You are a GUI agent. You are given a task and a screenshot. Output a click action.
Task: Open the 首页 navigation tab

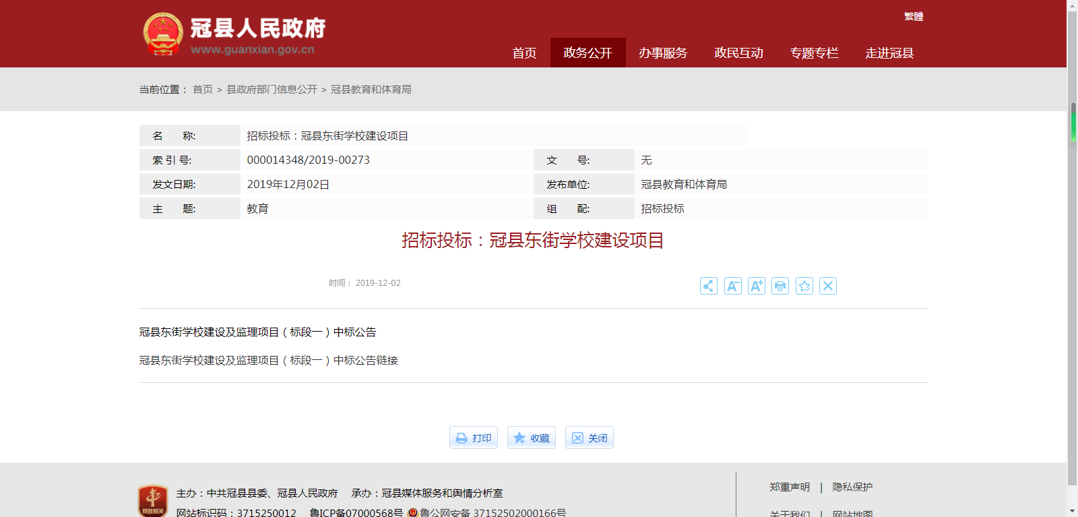pyautogui.click(x=524, y=53)
